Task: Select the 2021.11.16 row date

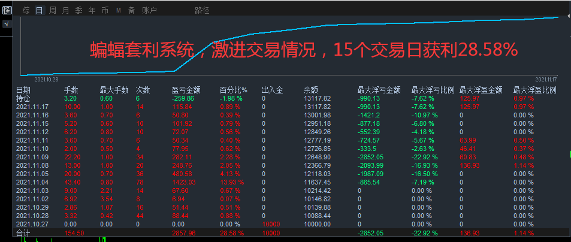Action: [x=31, y=116]
